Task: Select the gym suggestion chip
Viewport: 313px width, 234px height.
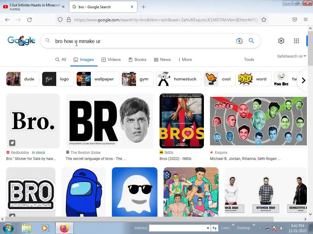Action: point(138,79)
